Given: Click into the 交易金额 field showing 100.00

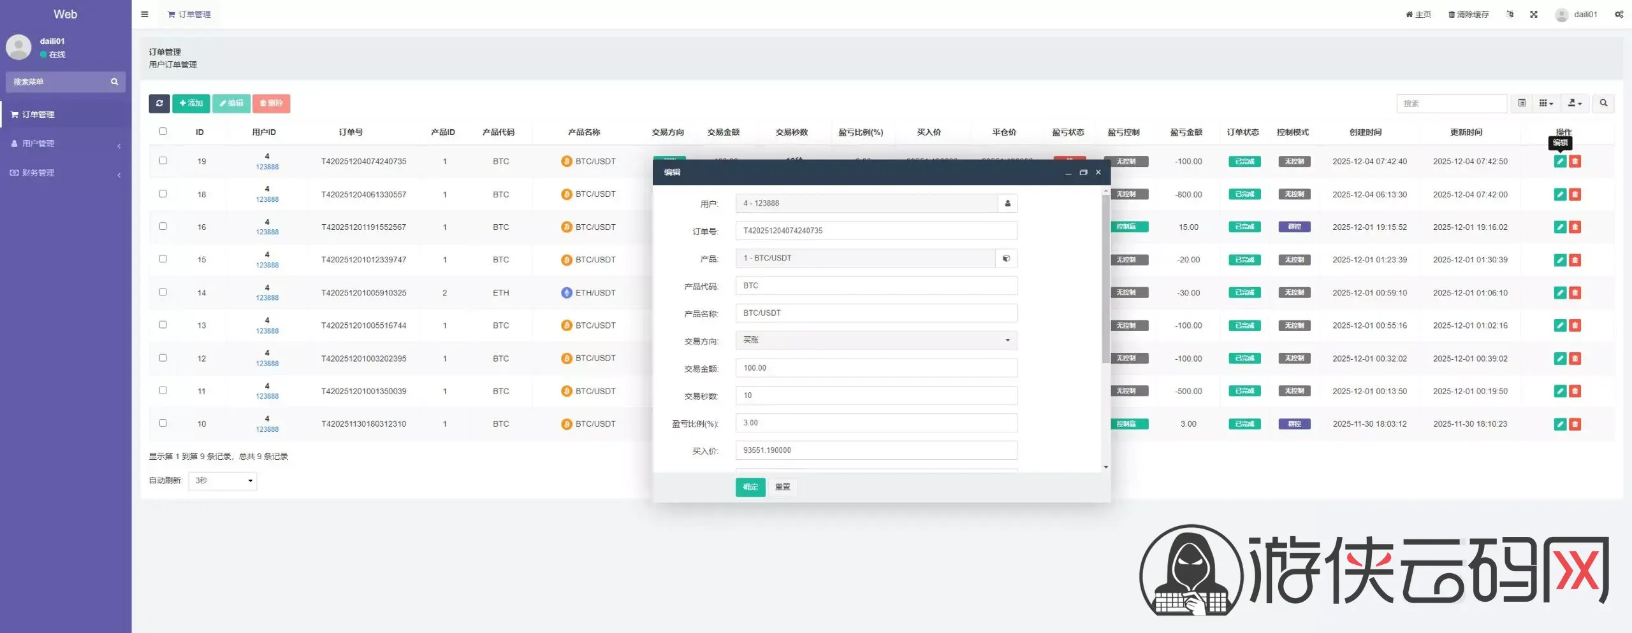Looking at the screenshot, I should 875,368.
